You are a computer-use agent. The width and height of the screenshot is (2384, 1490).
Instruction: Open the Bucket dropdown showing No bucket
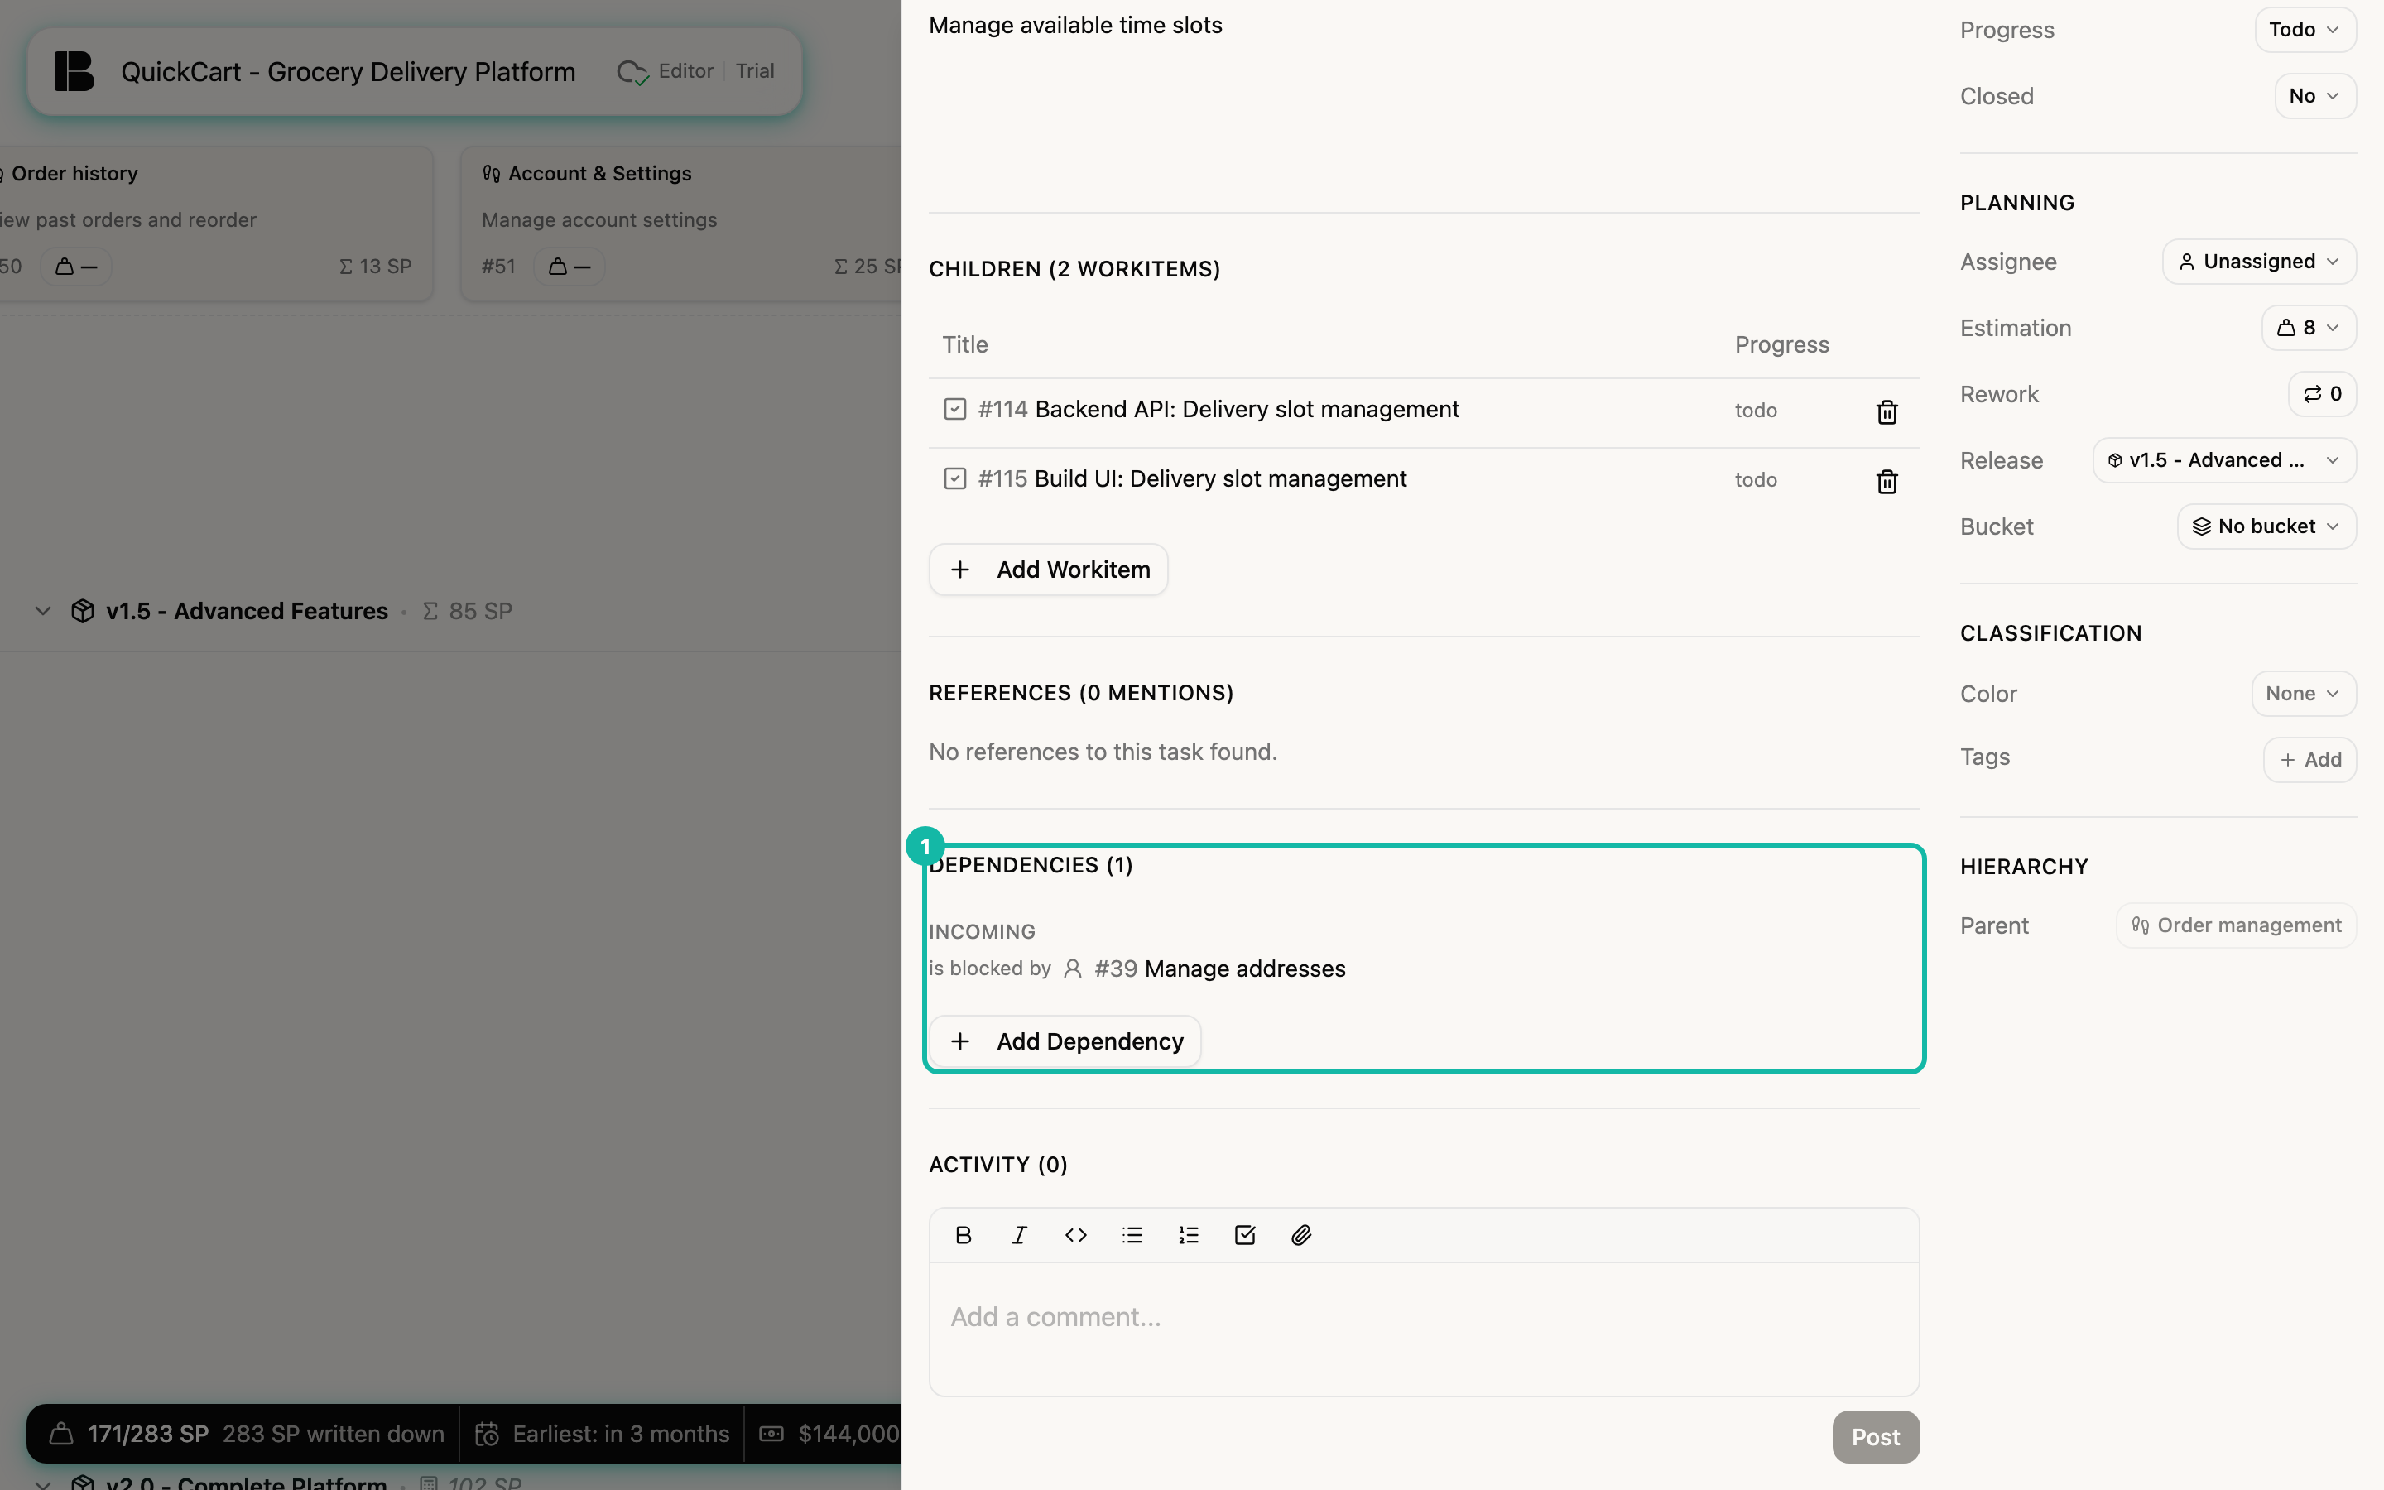pos(2266,526)
